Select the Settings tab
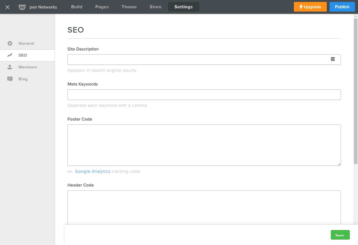Image resolution: width=358 pixels, height=245 pixels. click(184, 7)
